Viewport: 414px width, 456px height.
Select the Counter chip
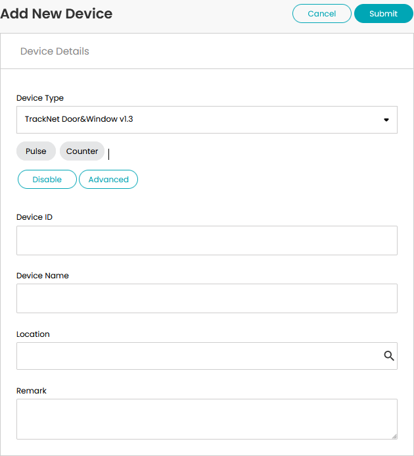point(82,151)
